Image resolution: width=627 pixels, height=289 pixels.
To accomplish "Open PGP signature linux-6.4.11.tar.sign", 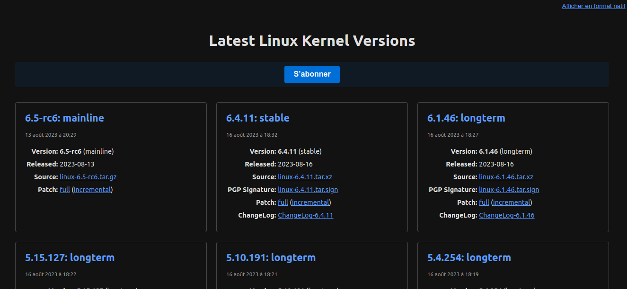I will click(308, 190).
